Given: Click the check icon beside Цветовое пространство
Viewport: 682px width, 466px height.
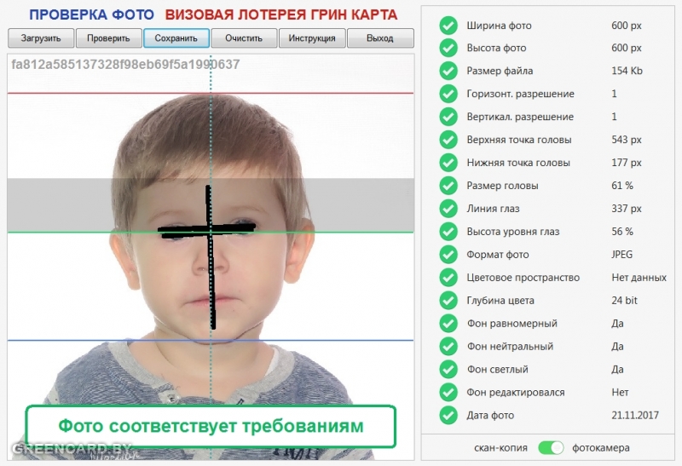Looking at the screenshot, I should 448,278.
